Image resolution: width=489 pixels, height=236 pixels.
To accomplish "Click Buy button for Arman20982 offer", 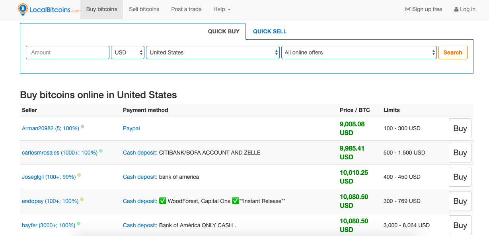I will (x=460, y=128).
